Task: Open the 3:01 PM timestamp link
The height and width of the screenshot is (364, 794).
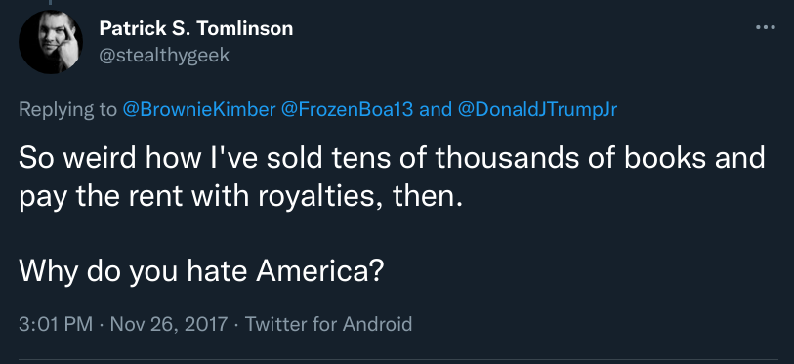Action: [56, 323]
